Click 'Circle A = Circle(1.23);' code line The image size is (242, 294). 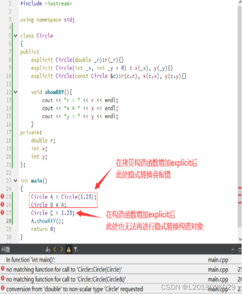pos(64,197)
